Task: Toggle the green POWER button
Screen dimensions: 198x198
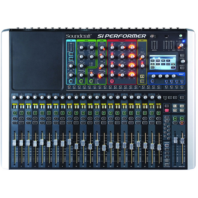Action: point(180,36)
